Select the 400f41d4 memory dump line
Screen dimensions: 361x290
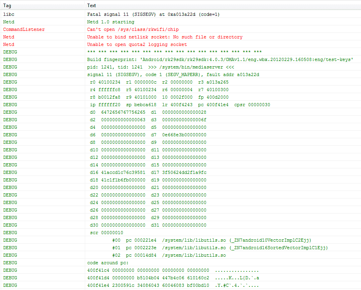point(181,278)
